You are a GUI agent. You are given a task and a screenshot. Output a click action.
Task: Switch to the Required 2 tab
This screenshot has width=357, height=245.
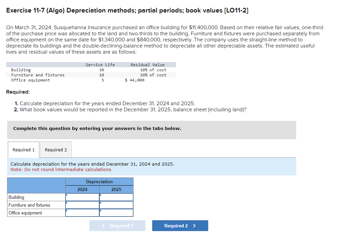click(55, 150)
